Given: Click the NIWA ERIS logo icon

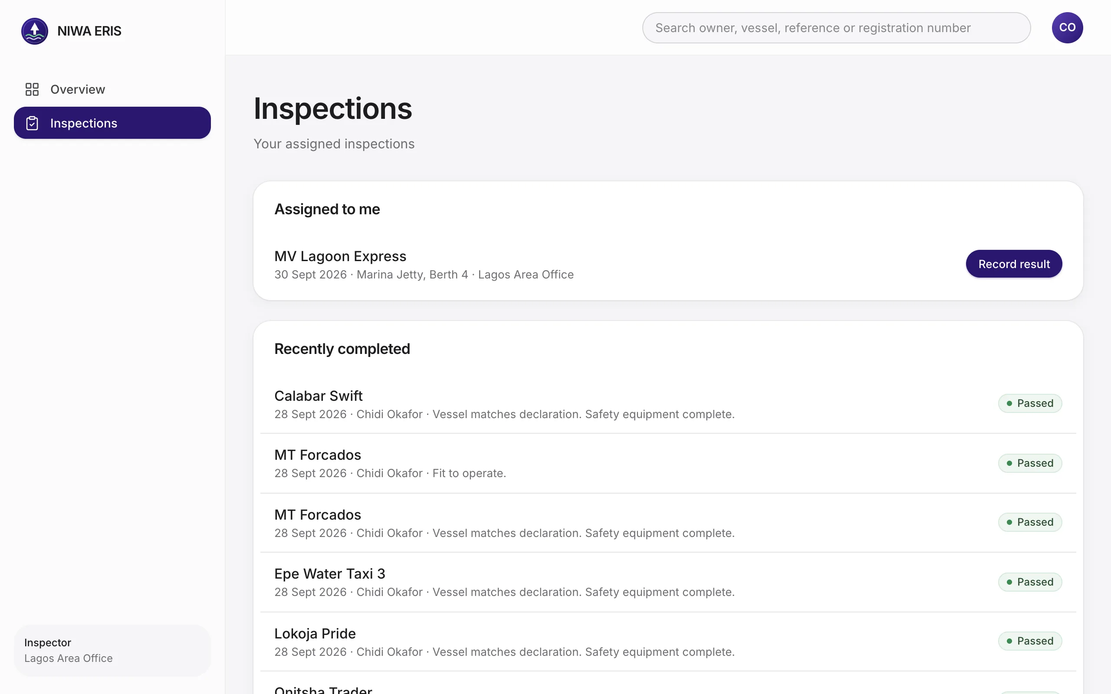Looking at the screenshot, I should [34, 31].
